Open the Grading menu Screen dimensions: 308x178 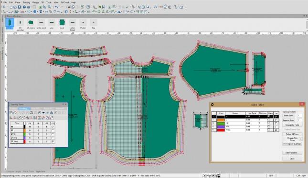point(26,2)
